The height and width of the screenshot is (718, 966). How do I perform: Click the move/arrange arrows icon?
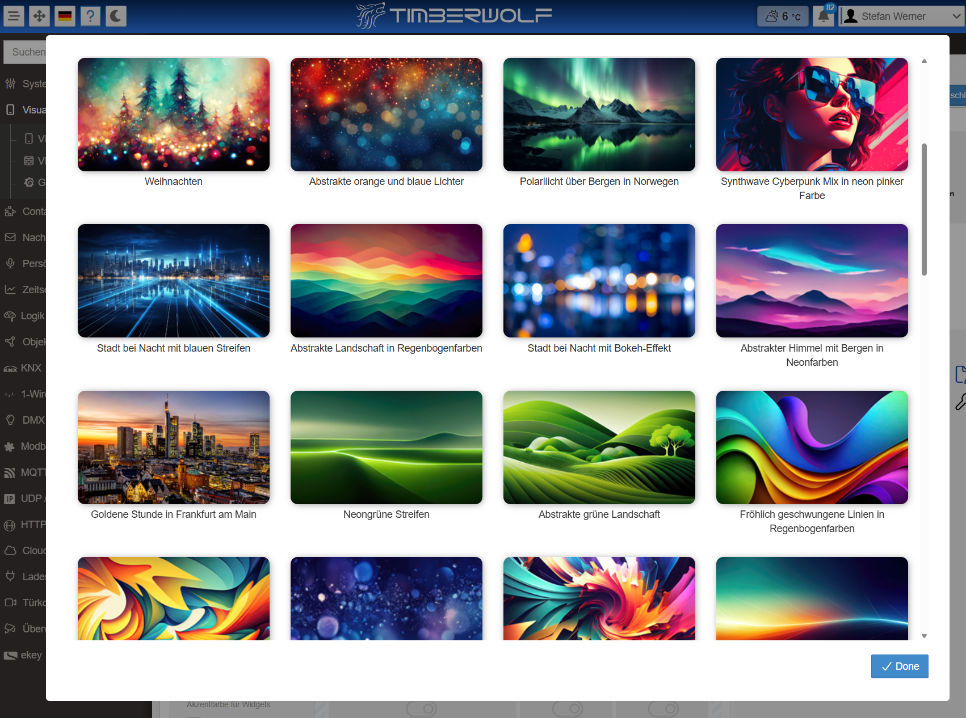[x=39, y=16]
